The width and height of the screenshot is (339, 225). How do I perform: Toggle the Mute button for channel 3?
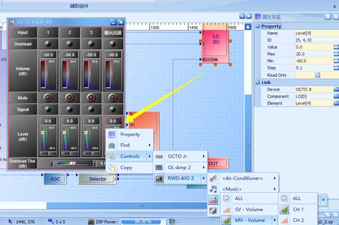91,98
